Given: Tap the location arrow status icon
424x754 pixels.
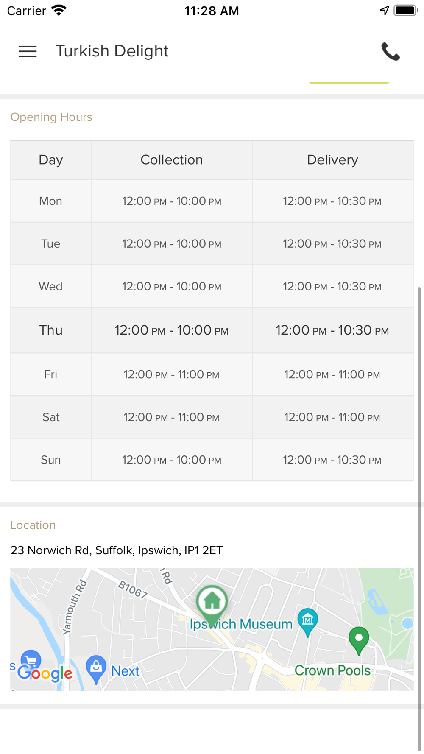Looking at the screenshot, I should [x=384, y=11].
